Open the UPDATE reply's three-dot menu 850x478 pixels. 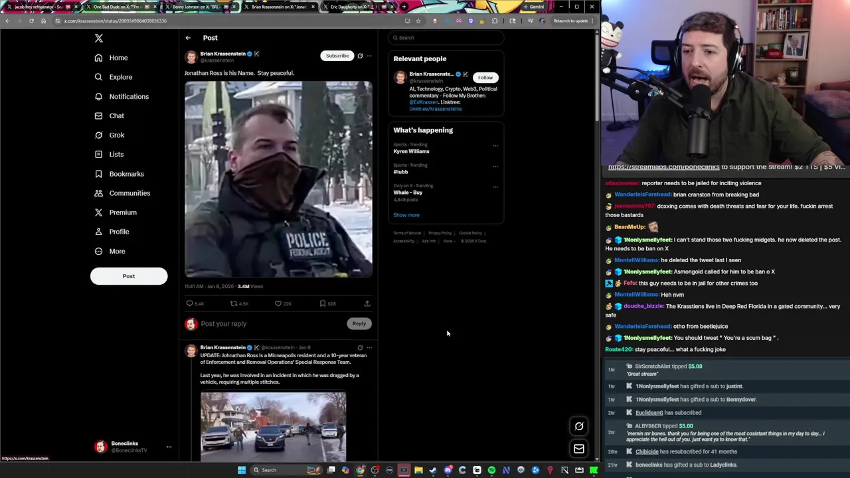point(369,347)
